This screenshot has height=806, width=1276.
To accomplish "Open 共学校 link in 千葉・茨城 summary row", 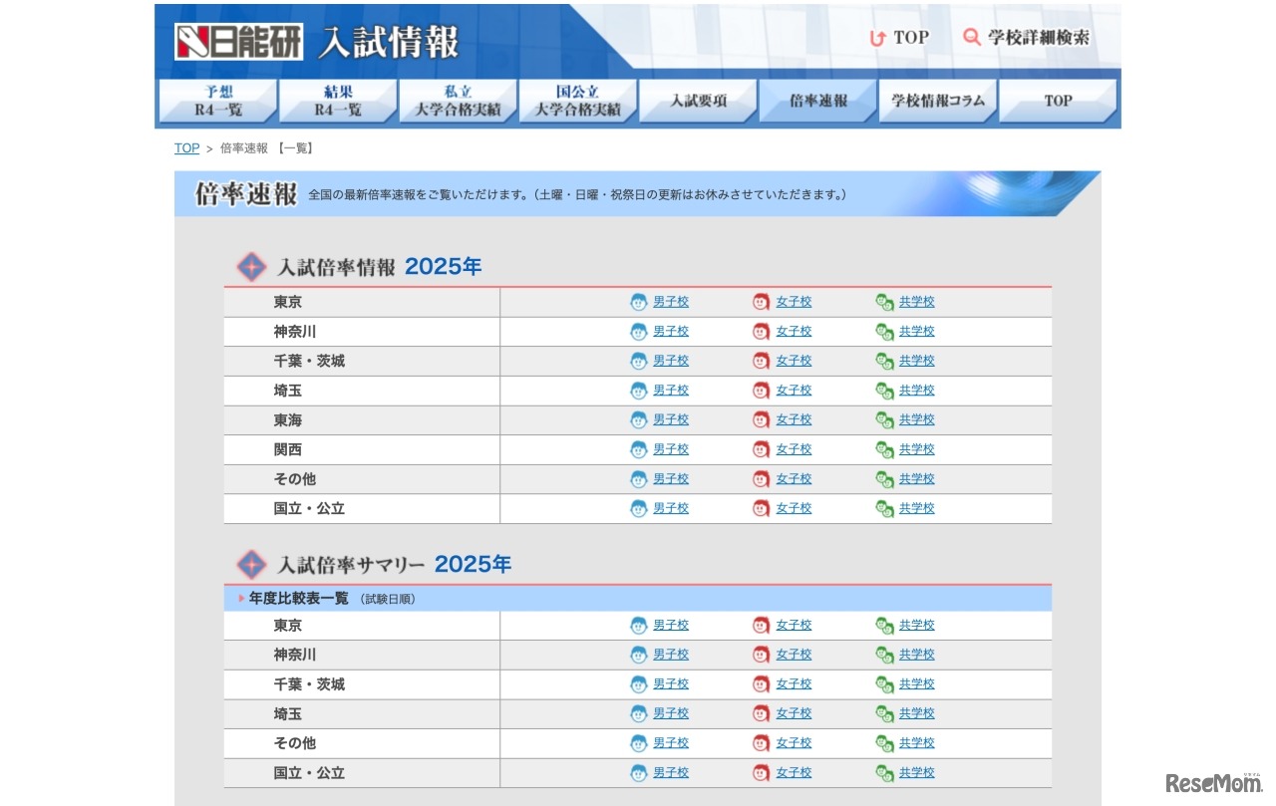I will 915,683.
